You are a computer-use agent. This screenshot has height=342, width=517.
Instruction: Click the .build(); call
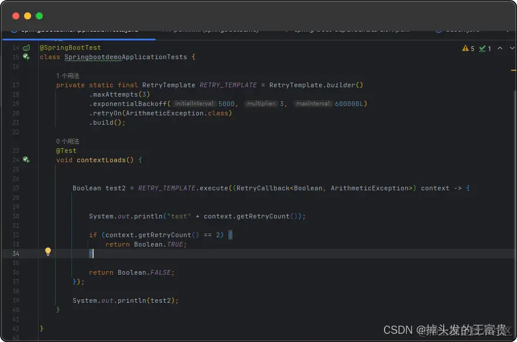pos(107,122)
